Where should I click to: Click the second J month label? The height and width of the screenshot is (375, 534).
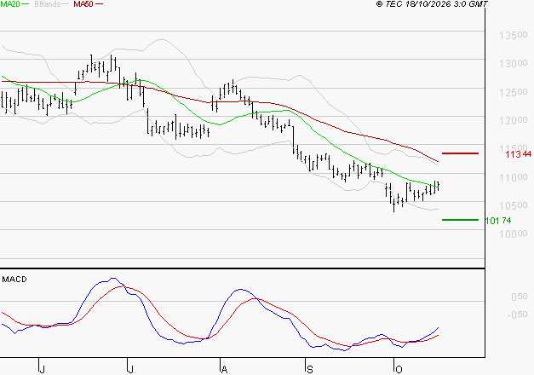tap(130, 370)
